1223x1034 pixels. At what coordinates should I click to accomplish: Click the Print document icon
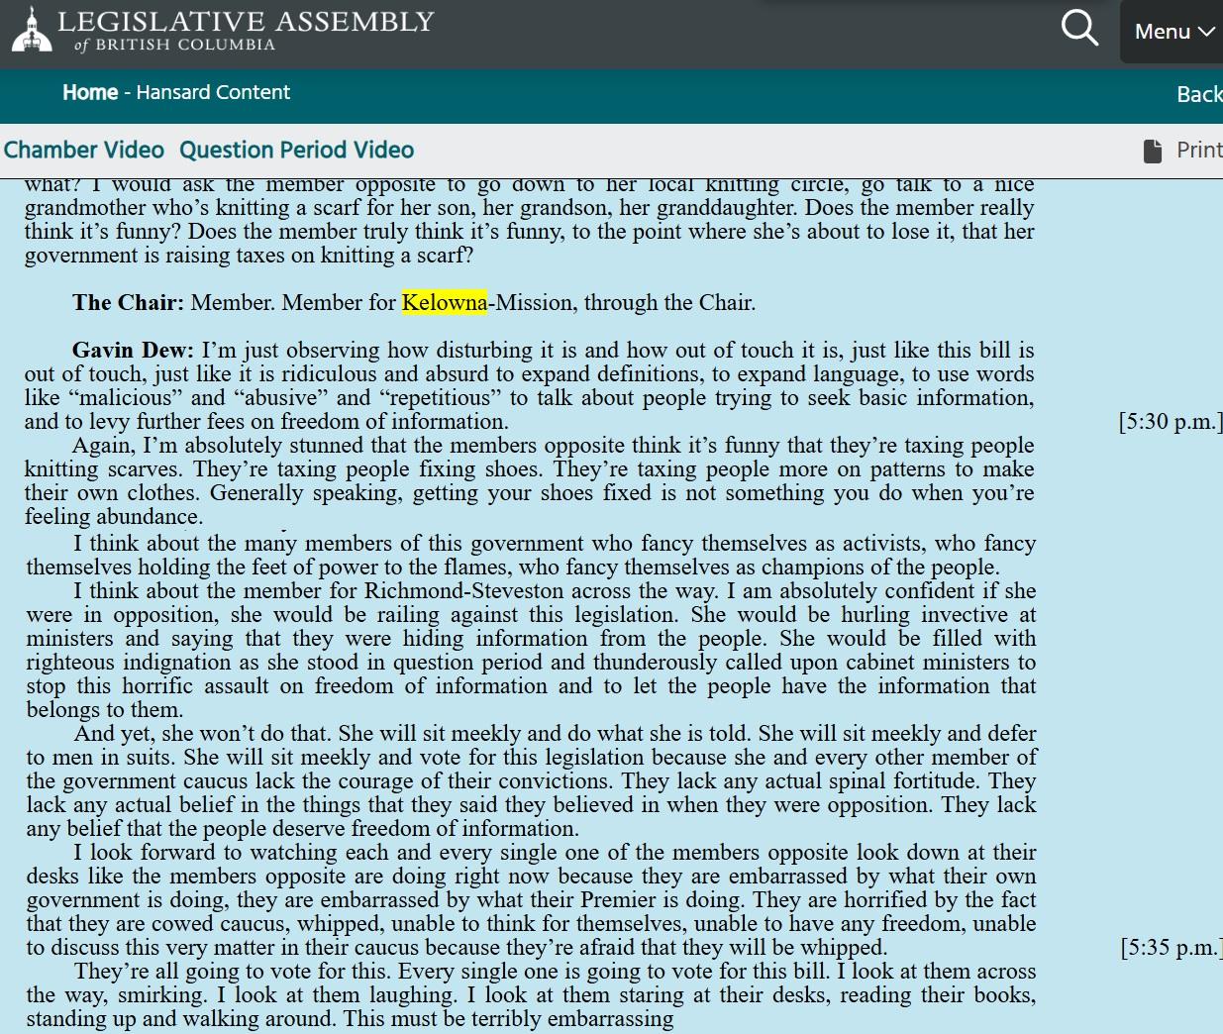(1153, 151)
